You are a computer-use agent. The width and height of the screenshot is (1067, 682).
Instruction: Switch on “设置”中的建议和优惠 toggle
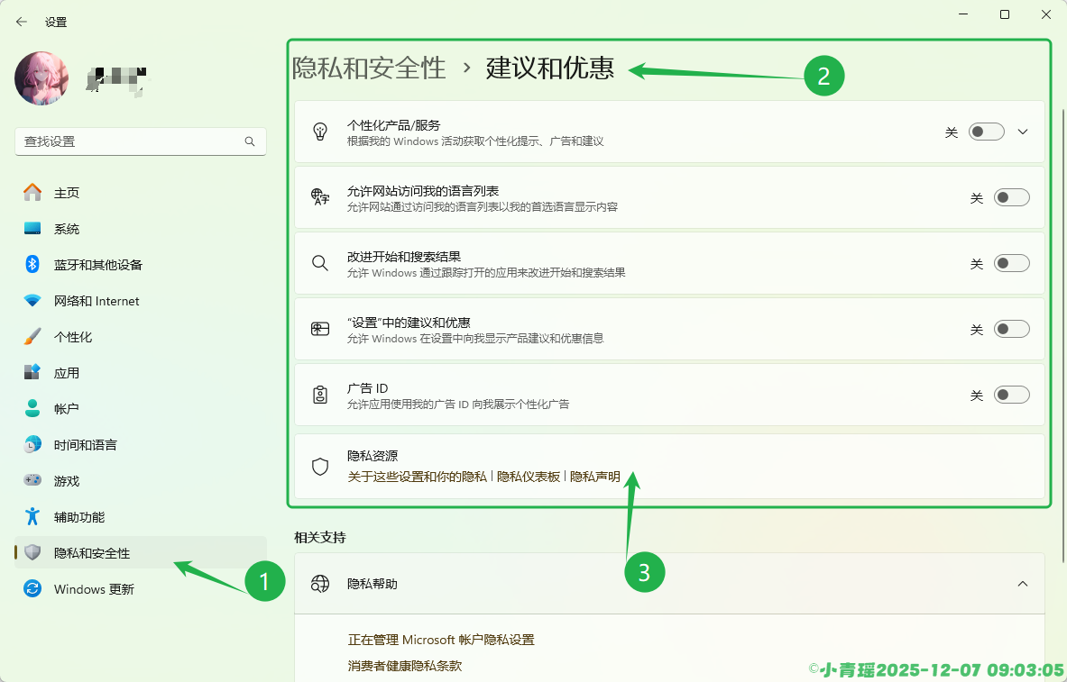1011,330
